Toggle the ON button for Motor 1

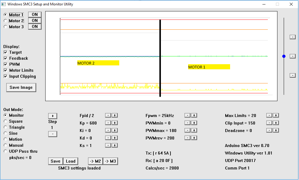[35, 14]
